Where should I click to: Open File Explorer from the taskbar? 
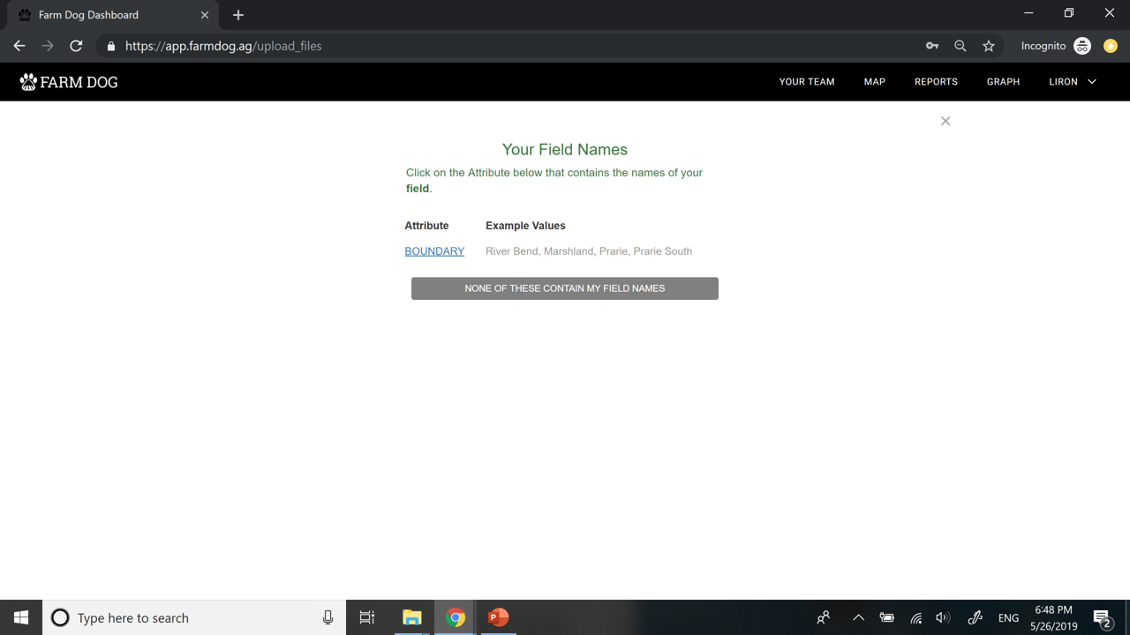[x=412, y=617]
